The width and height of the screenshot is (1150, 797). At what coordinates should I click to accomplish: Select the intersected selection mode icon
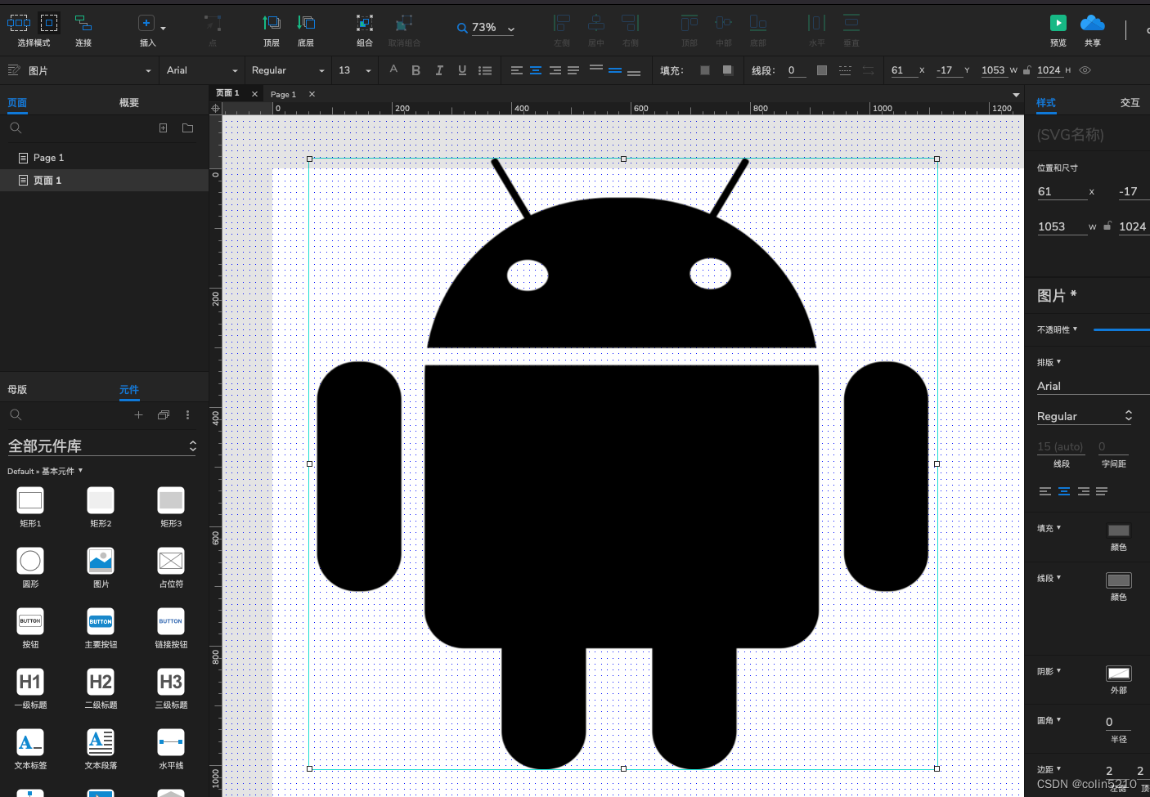(x=19, y=23)
